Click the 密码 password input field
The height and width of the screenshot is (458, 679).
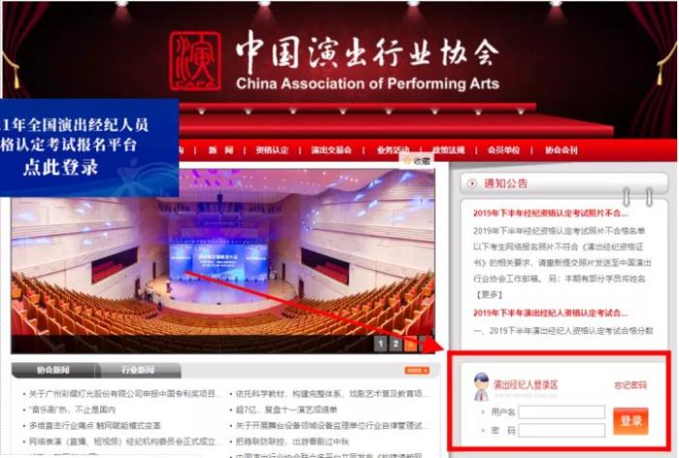pos(562,430)
